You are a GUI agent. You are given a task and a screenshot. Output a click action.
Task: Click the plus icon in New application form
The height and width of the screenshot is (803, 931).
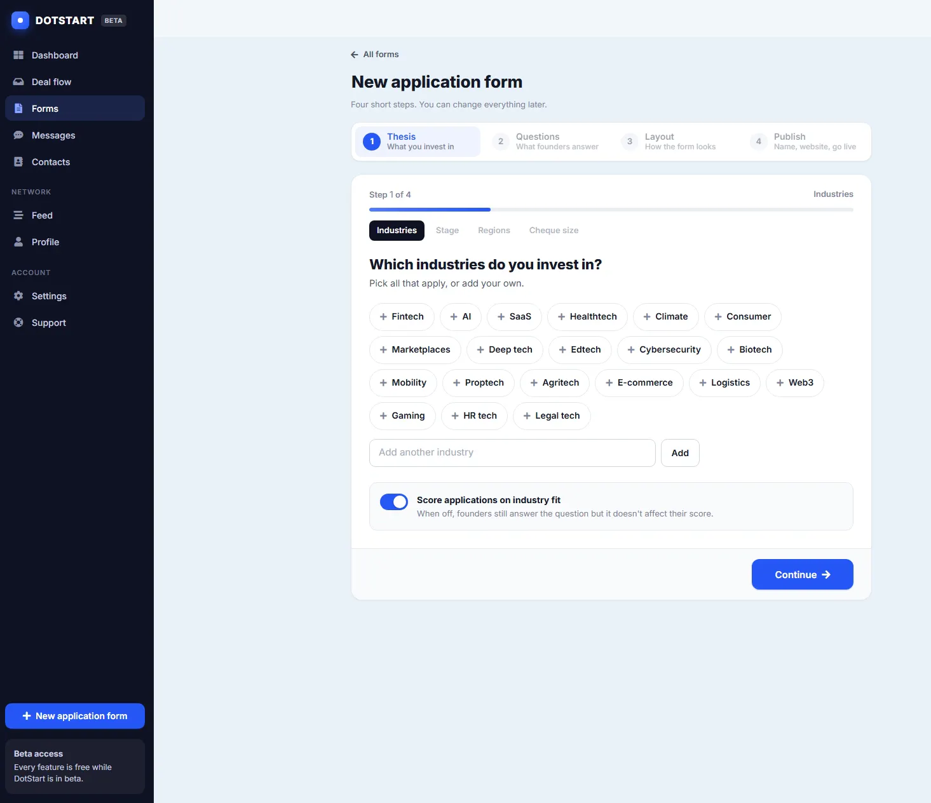point(27,716)
